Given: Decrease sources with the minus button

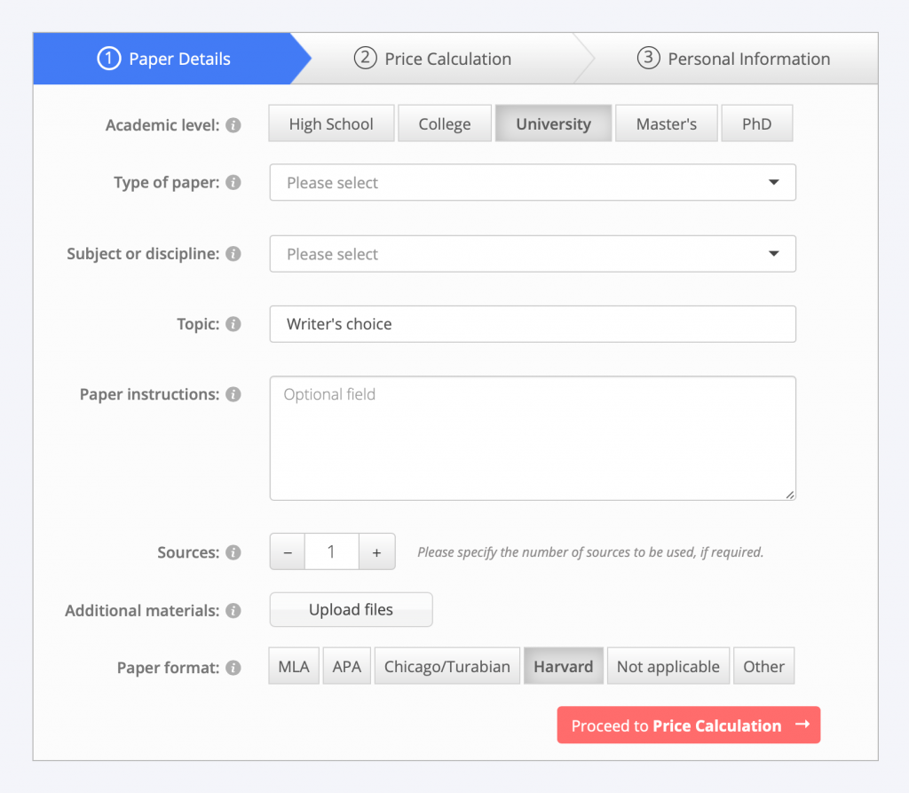Looking at the screenshot, I should tap(288, 551).
